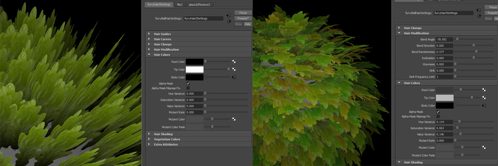This screenshot has width=498, height=166.
Task: Click go-to-input connection icon in right panel
Action: pos(479,10)
